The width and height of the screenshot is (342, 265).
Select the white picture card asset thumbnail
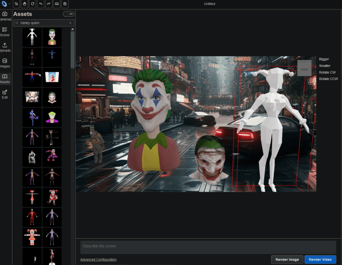52,77
